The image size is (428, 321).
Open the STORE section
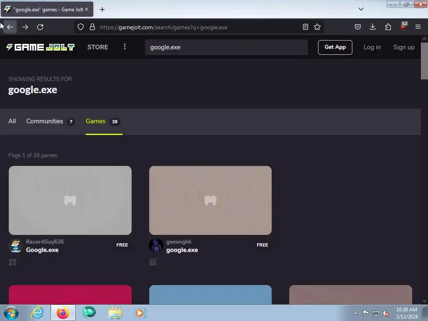click(x=98, y=47)
